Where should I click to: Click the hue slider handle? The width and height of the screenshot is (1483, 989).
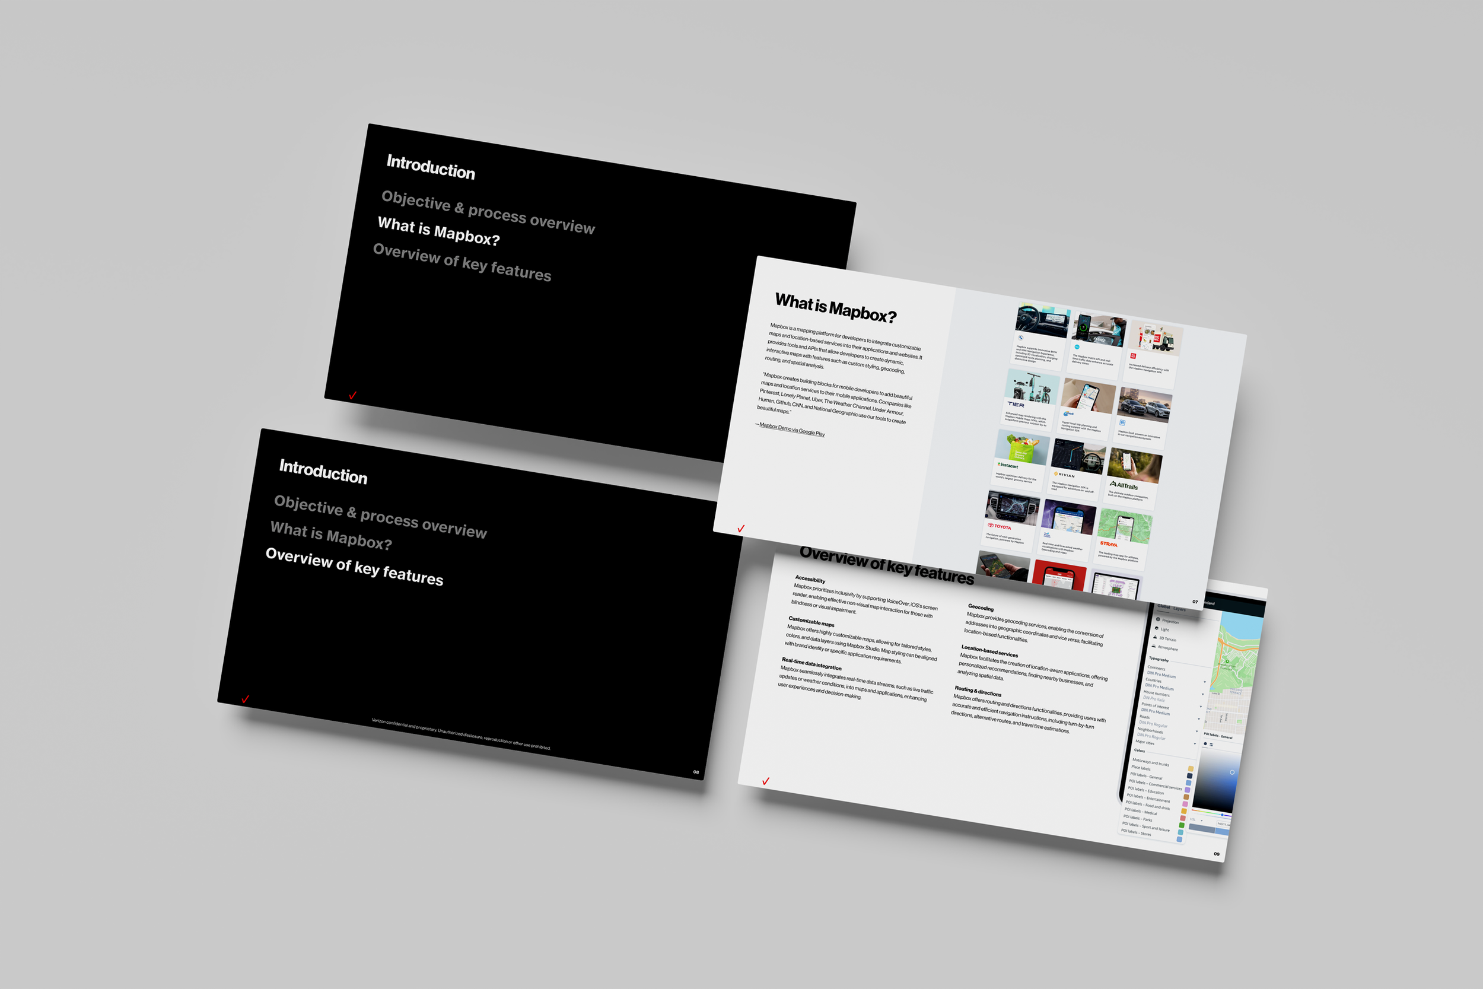click(x=1223, y=815)
